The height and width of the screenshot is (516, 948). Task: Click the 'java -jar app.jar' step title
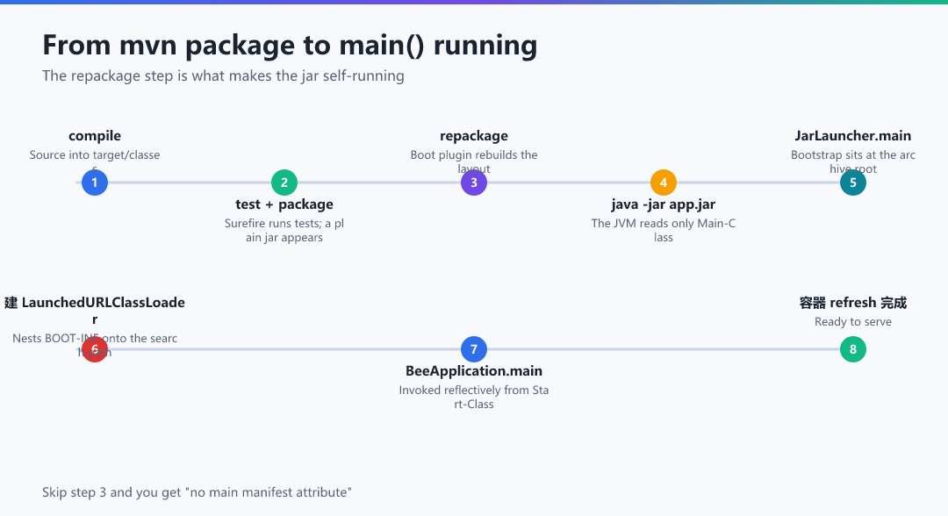click(664, 204)
